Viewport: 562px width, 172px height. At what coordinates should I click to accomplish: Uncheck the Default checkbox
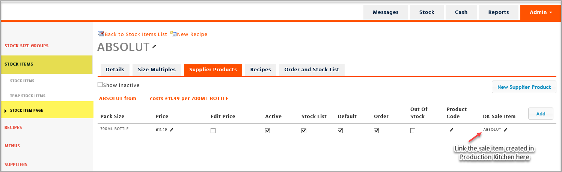pos(340,131)
